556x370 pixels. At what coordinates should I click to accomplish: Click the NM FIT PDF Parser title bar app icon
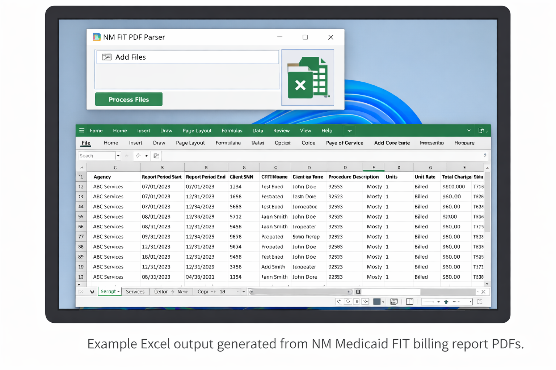pyautogui.click(x=96, y=37)
